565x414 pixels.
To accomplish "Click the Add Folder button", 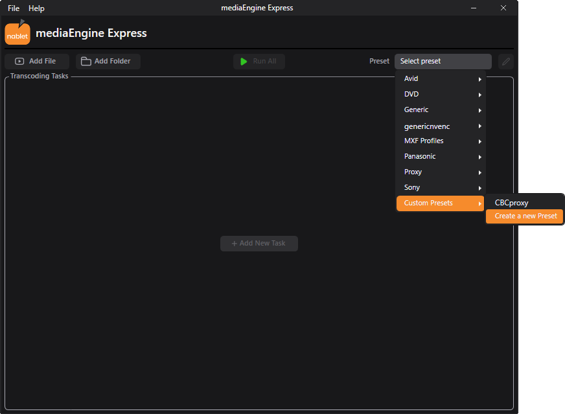I will pos(108,62).
